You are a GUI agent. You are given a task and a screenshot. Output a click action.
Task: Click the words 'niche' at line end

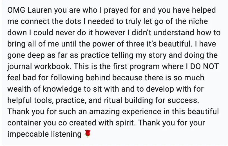pyautogui.click(x=198, y=21)
